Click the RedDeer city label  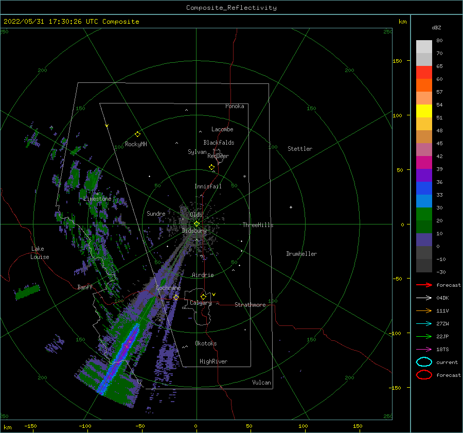pos(218,156)
